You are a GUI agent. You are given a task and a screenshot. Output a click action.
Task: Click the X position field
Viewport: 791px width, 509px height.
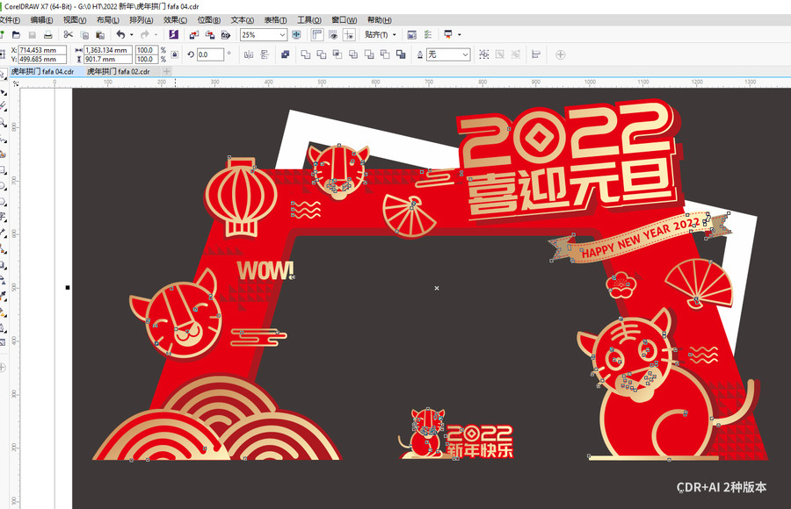(x=42, y=50)
